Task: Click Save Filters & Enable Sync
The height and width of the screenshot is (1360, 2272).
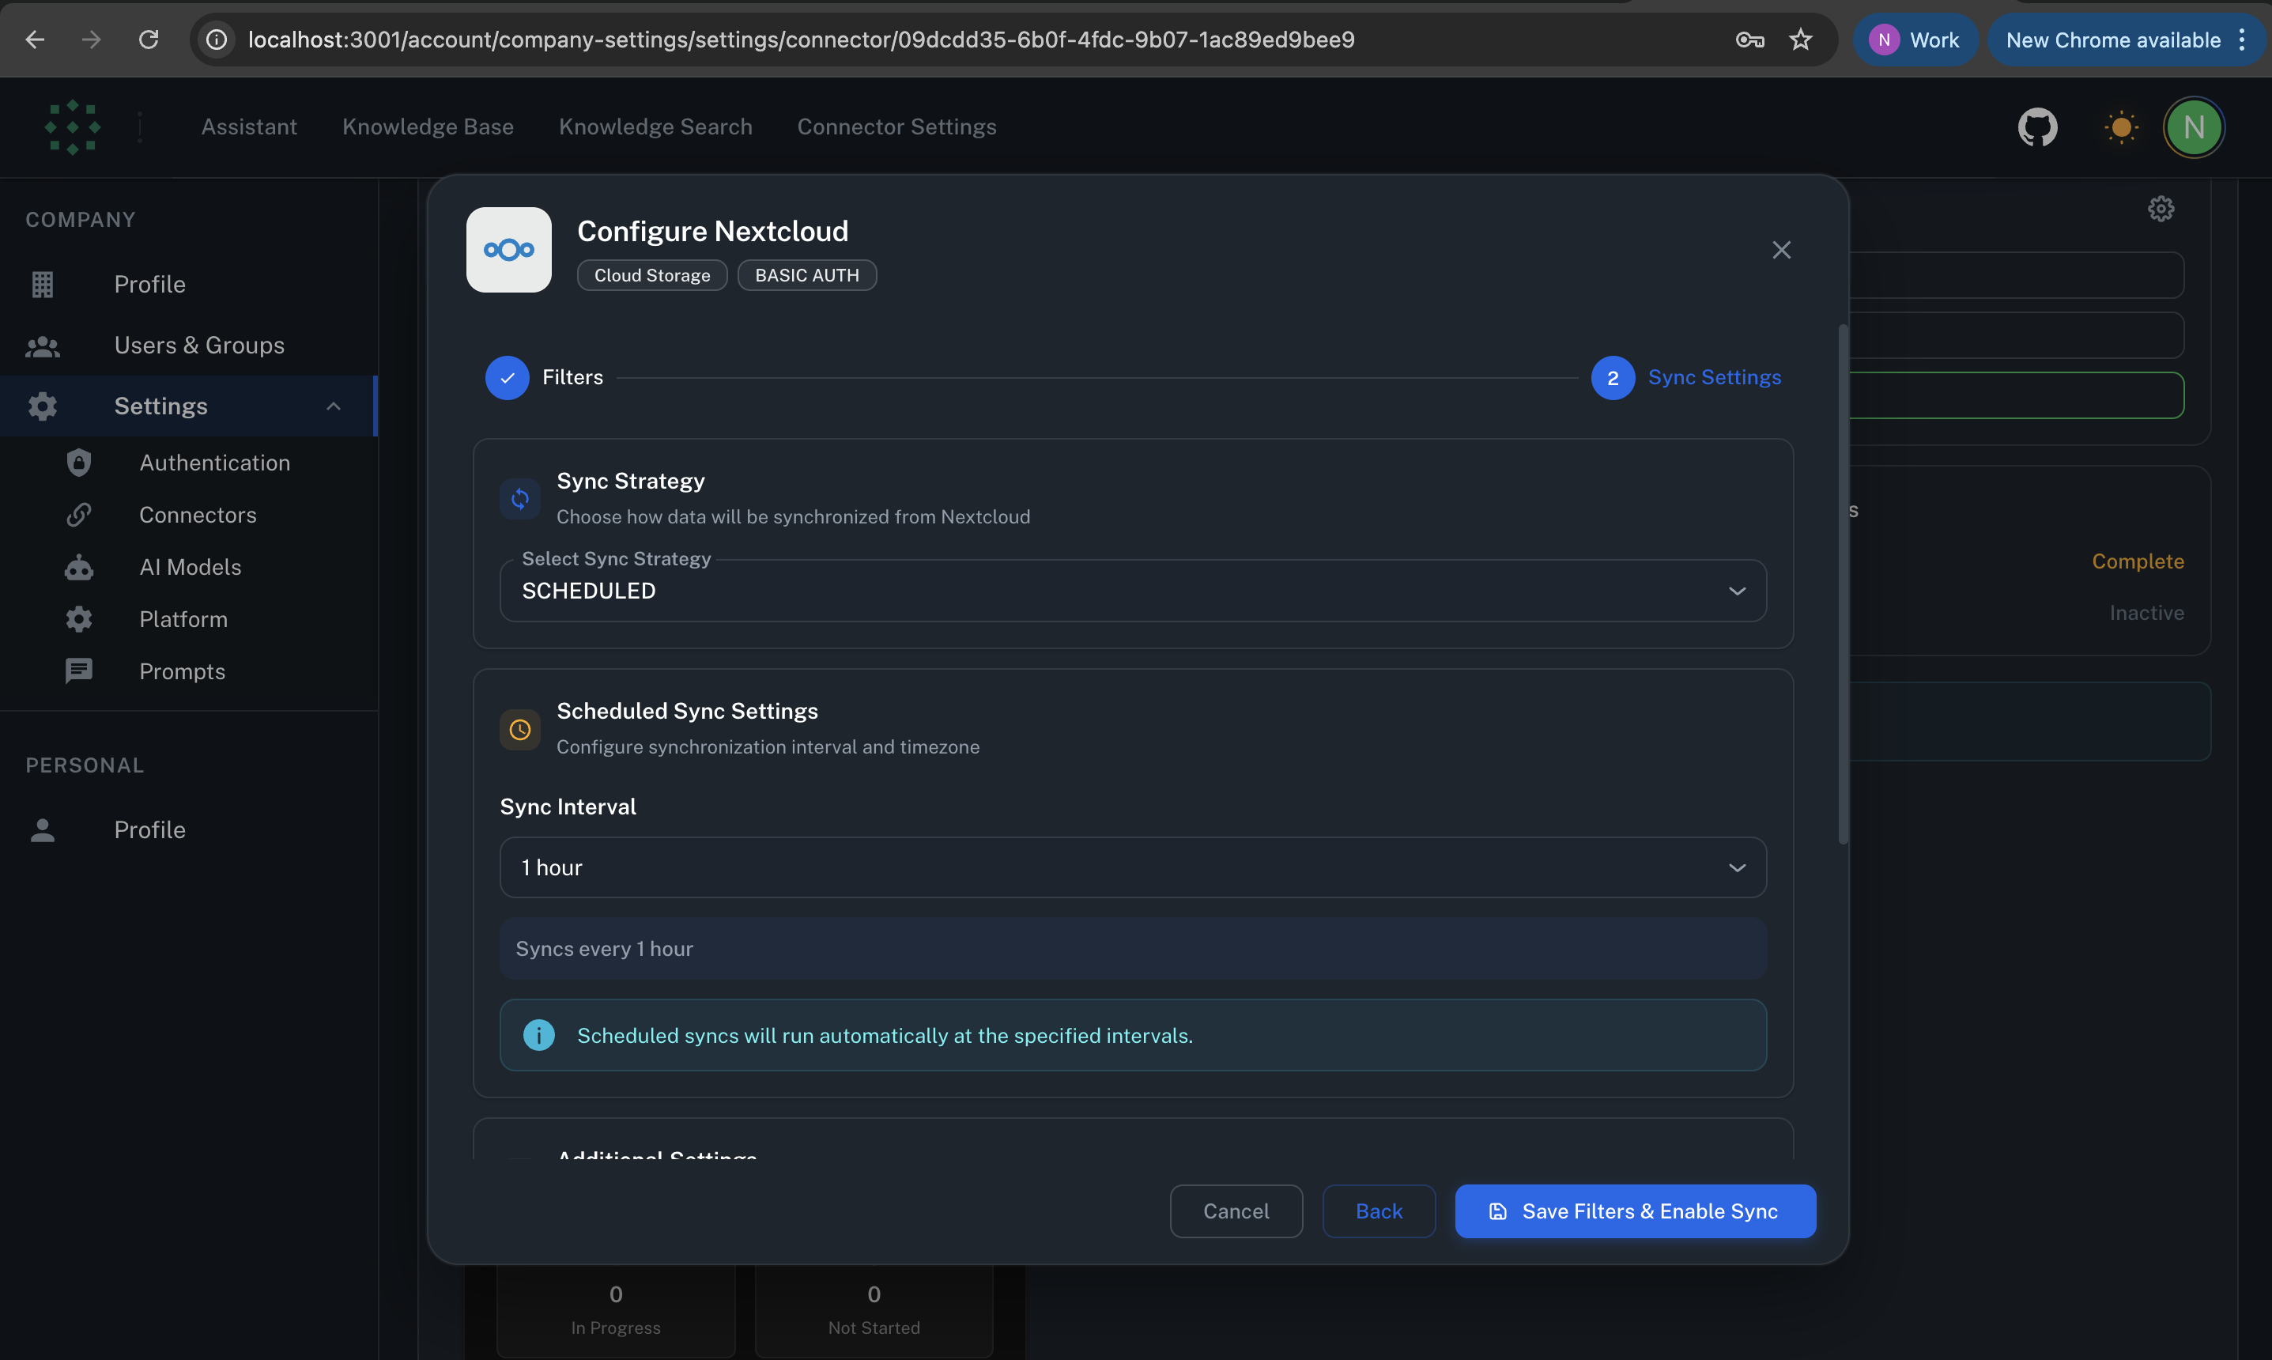Action: pyautogui.click(x=1634, y=1211)
